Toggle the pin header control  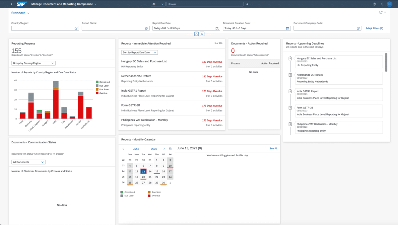[203, 34]
